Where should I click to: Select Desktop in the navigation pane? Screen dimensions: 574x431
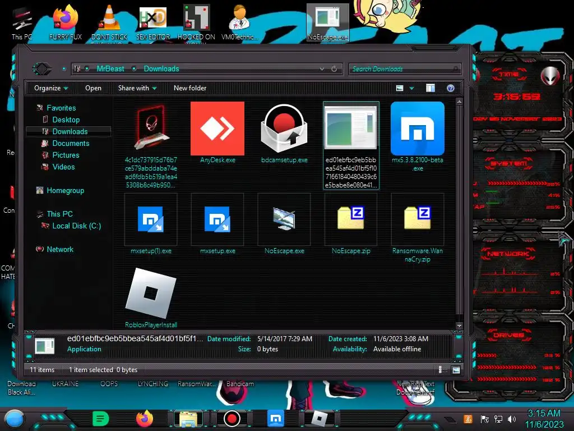pos(66,120)
